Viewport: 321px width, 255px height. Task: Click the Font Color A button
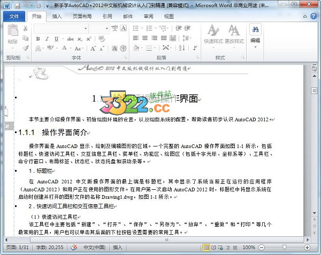click(x=64, y=48)
